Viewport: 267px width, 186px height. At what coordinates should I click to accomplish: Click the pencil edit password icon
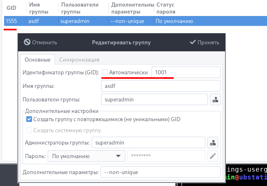213,156
